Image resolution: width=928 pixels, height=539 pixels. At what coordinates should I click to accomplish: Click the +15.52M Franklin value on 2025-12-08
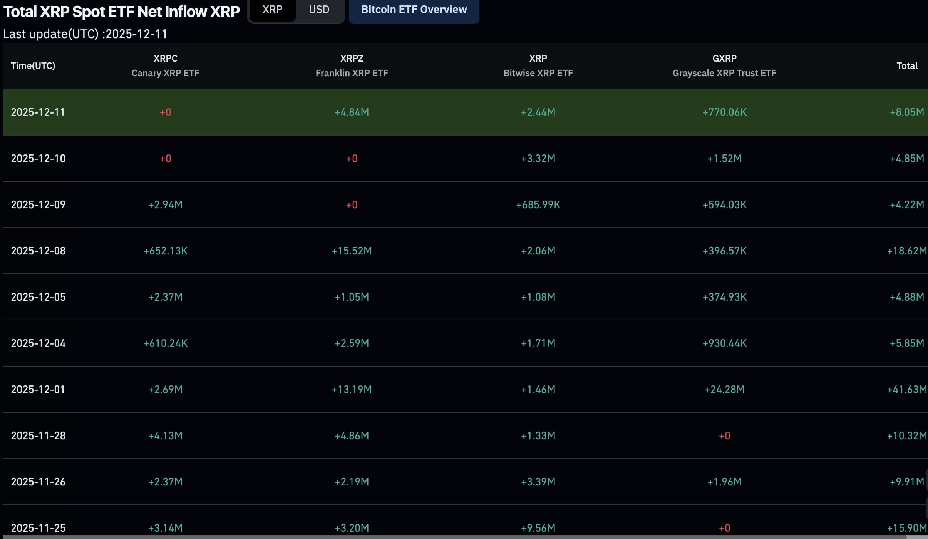352,251
